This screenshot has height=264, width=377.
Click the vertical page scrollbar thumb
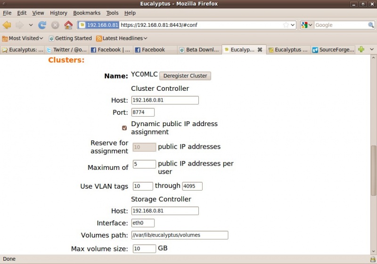coord(374,170)
